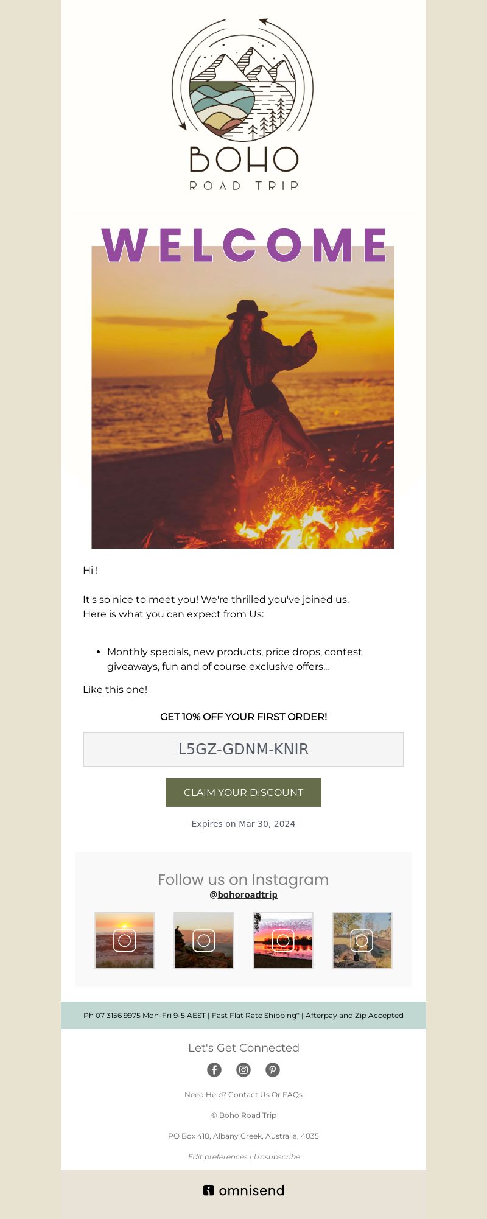
Task: Click the Boho Road Trip logo
Action: [x=243, y=104]
